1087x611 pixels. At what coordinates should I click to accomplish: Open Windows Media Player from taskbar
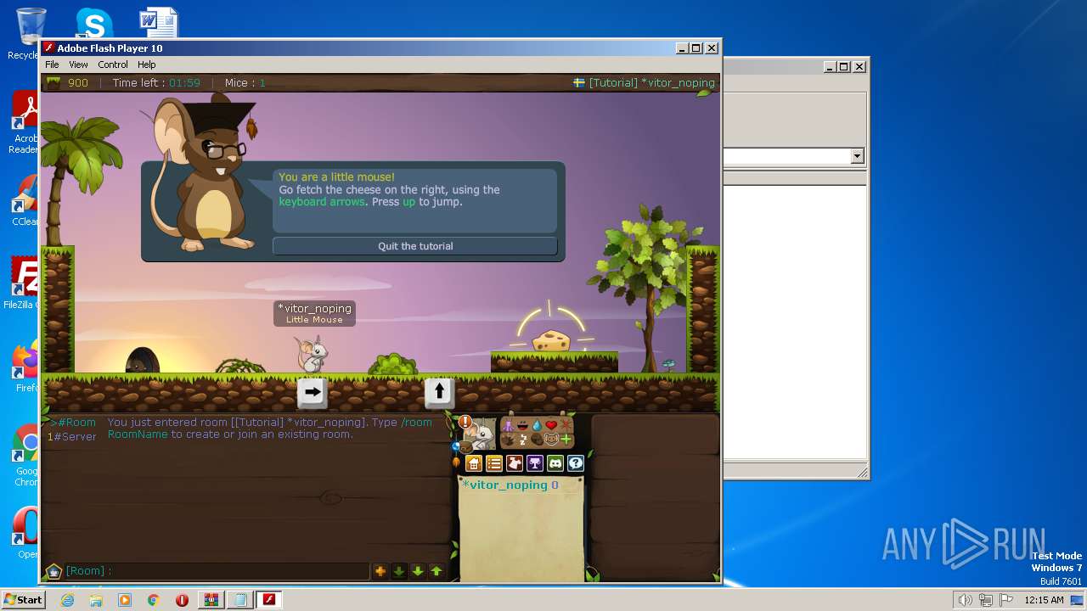125,599
